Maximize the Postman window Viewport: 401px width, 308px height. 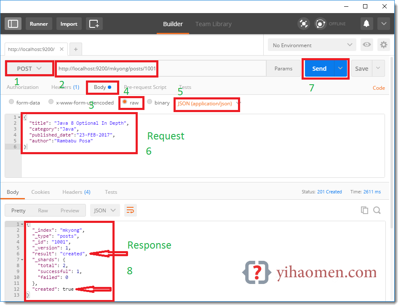(365, 6)
